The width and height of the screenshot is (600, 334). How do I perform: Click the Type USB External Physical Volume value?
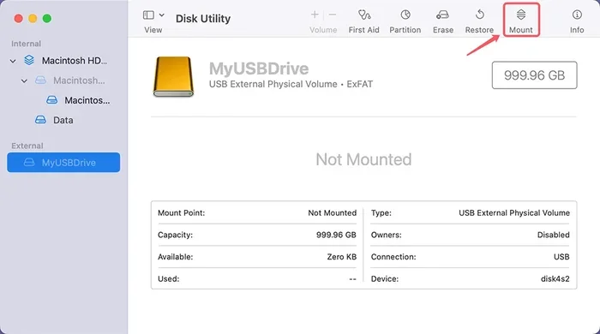[x=514, y=213]
